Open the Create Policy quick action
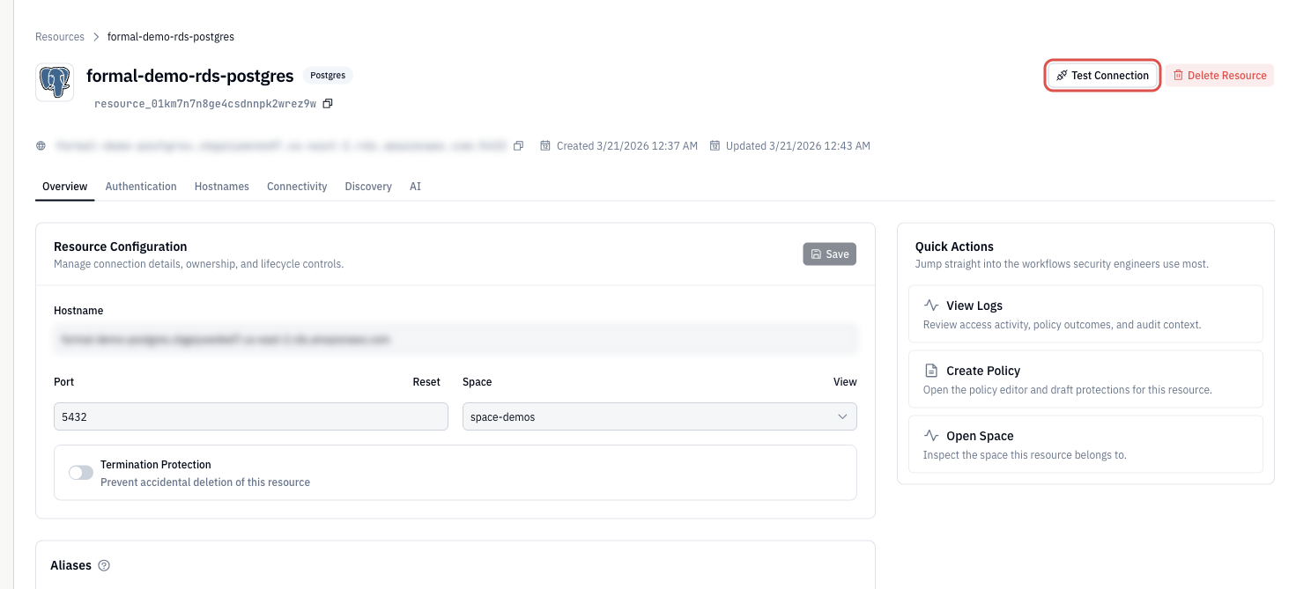This screenshot has width=1296, height=589. 1085,379
